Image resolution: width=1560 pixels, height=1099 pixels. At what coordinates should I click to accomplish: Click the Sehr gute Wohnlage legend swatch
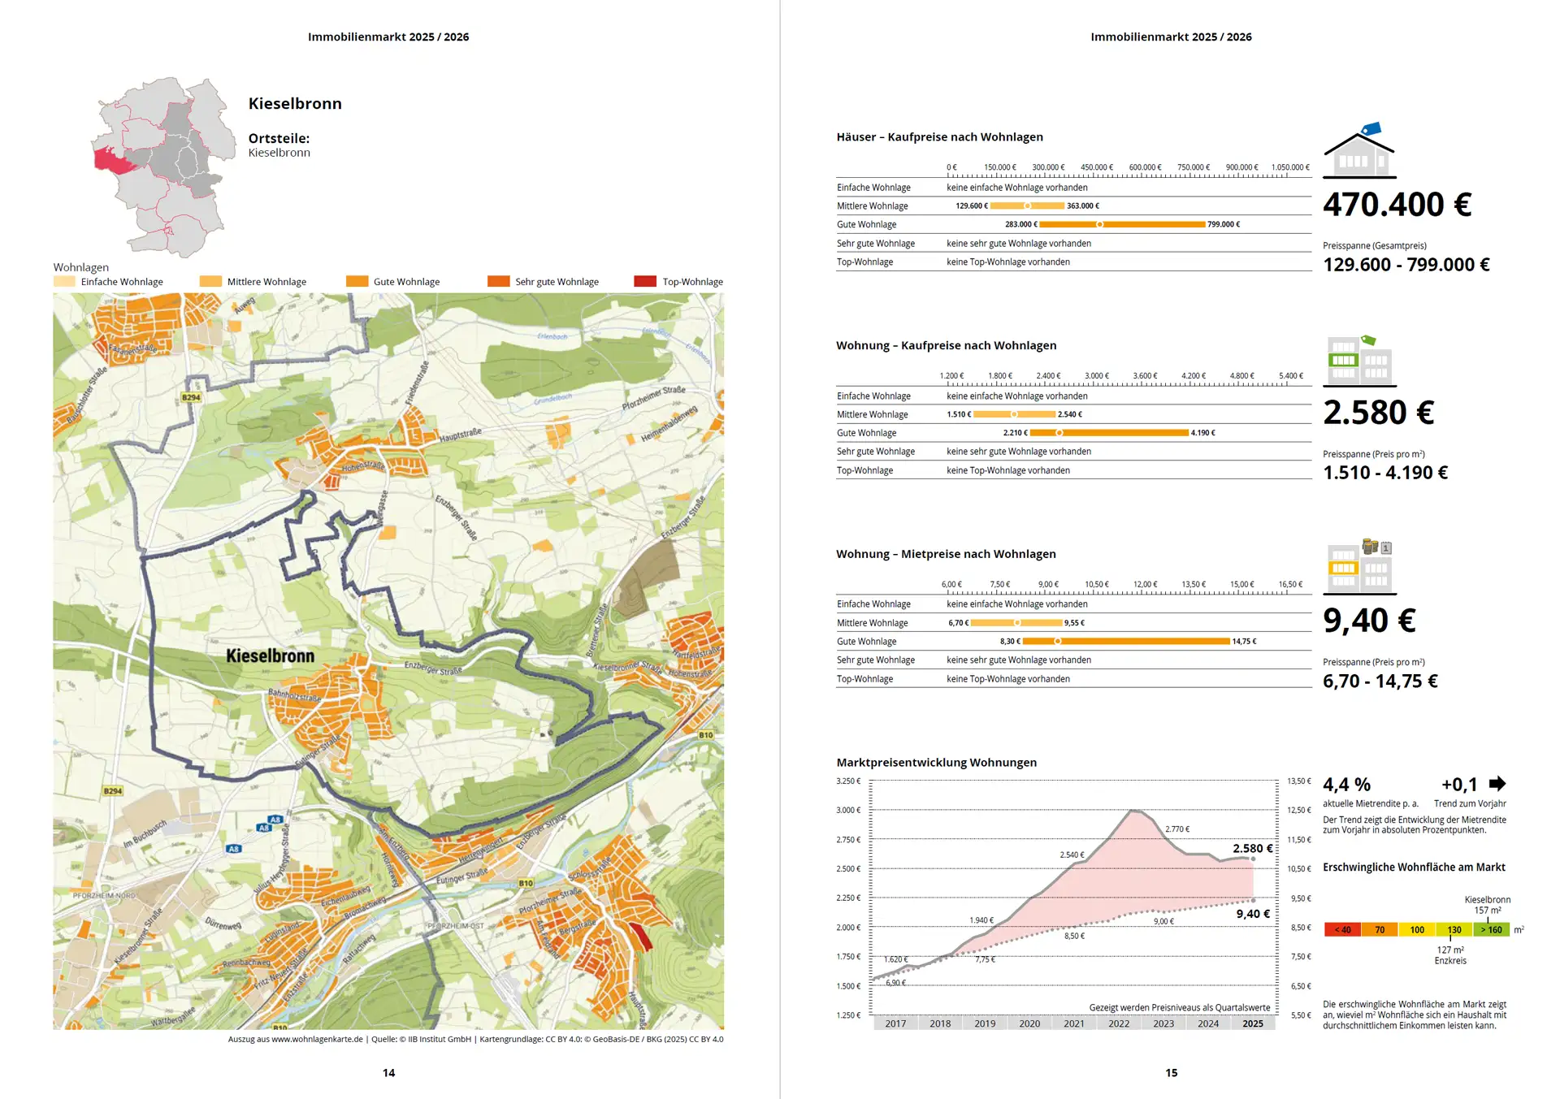(498, 282)
